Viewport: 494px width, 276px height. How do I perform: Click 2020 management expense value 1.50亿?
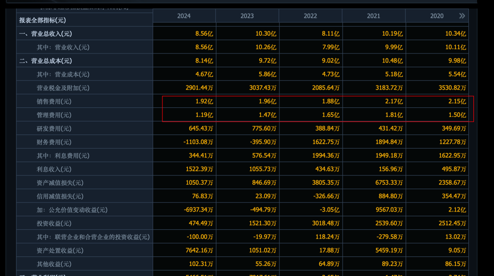[x=457, y=115]
